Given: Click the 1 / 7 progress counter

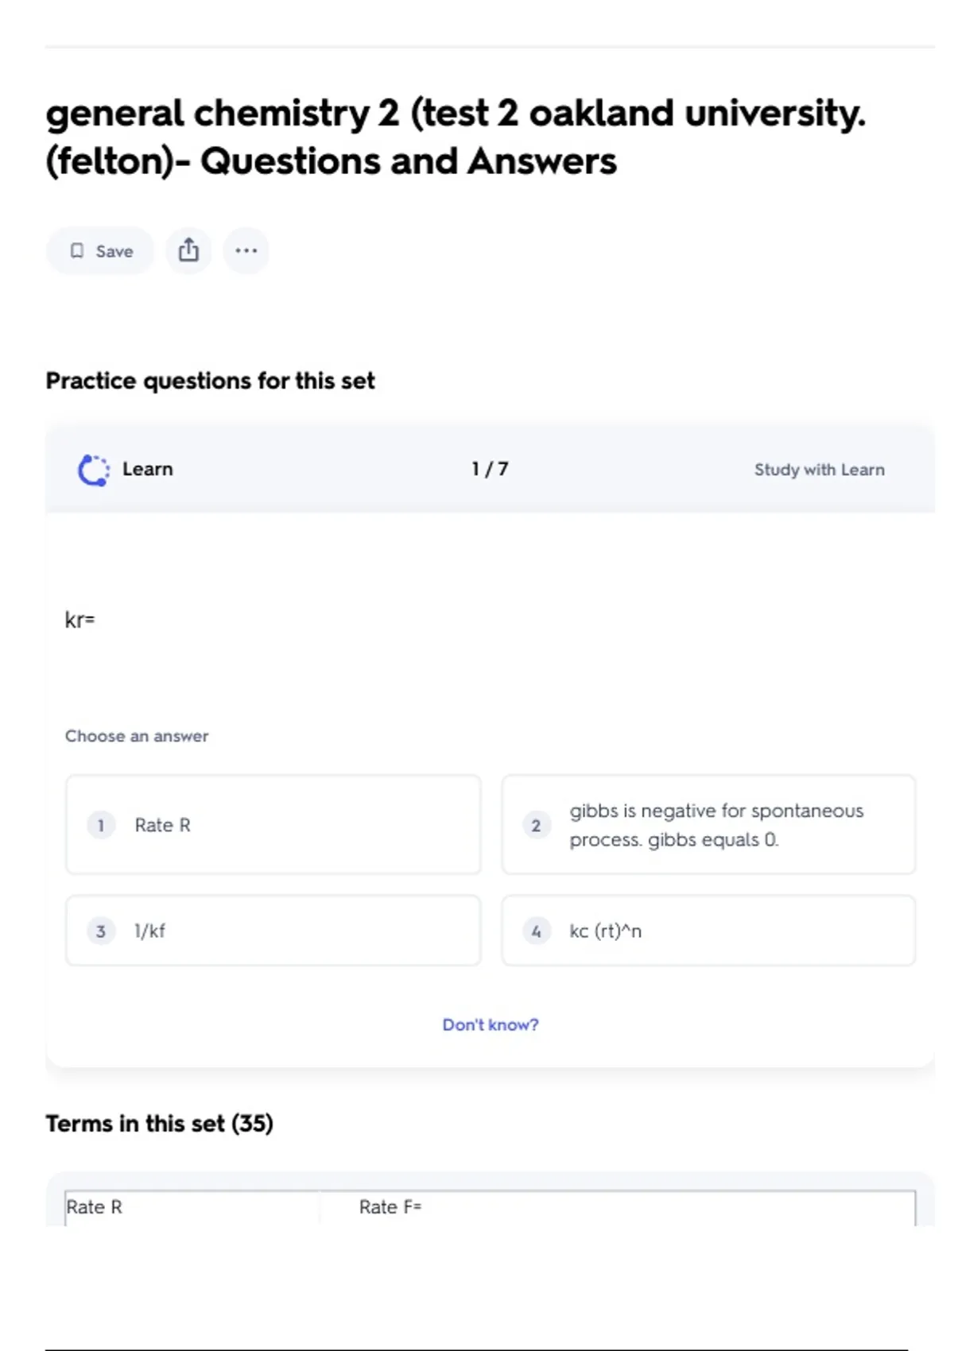Looking at the screenshot, I should click(490, 470).
